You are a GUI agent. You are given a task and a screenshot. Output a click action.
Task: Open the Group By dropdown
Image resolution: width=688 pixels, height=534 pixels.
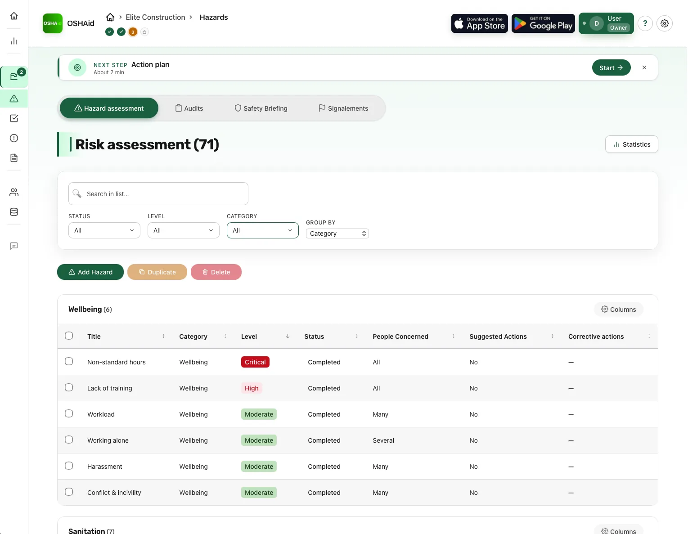(337, 233)
